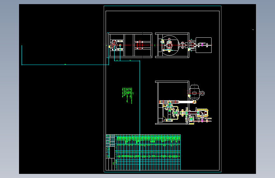Click the horizontal shaft below the motor
This screenshot has height=178, width=275.
pyautogui.click(x=178, y=102)
